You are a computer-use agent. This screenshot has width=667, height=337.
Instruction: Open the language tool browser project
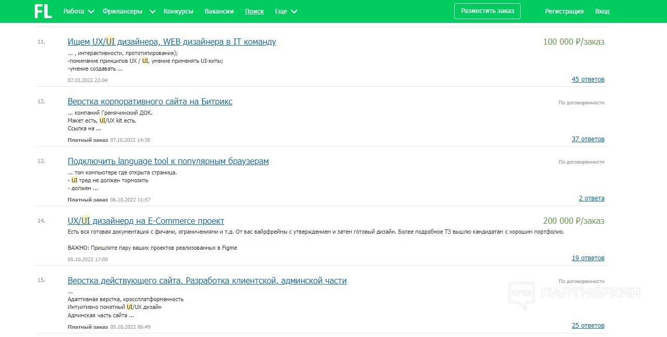point(168,161)
